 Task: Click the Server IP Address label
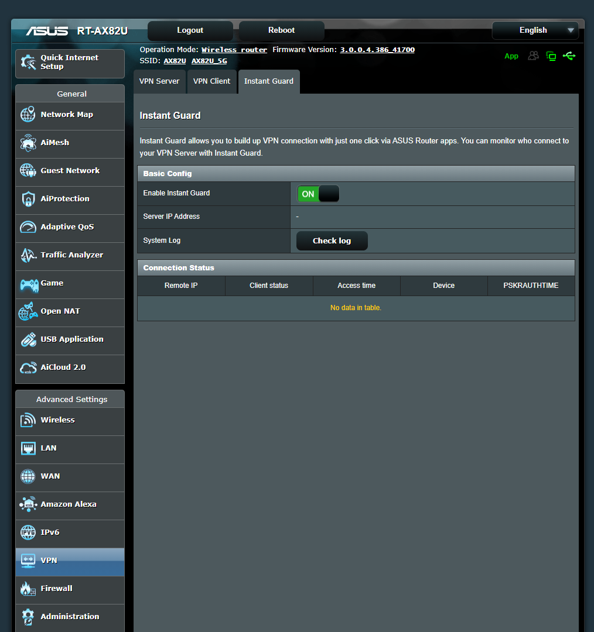[172, 217]
